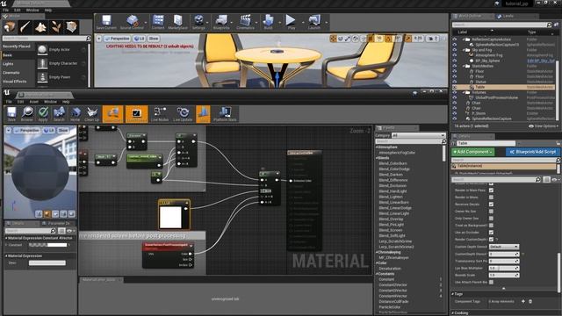This screenshot has width=562, height=316.
Task: Toggle visibility eye for GlobalPostProcessVolume
Action: pyautogui.click(x=455, y=97)
